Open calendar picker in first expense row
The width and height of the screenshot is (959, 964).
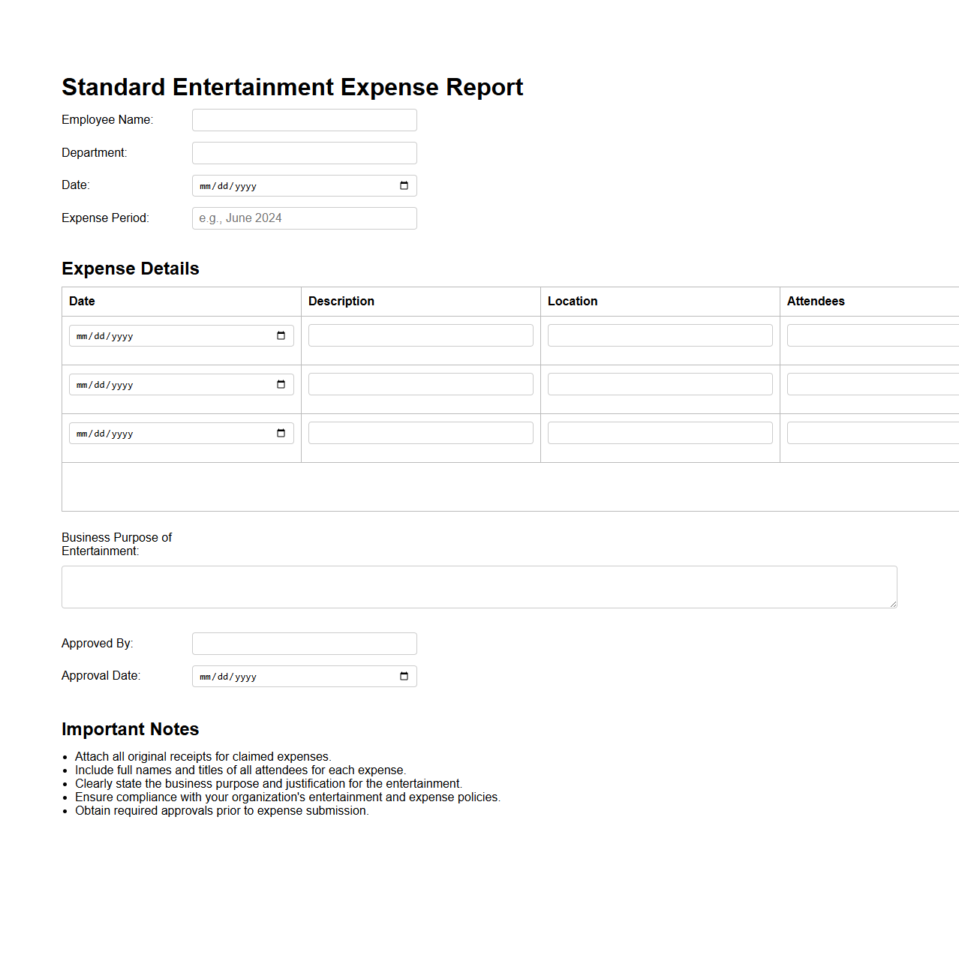pyautogui.click(x=281, y=336)
